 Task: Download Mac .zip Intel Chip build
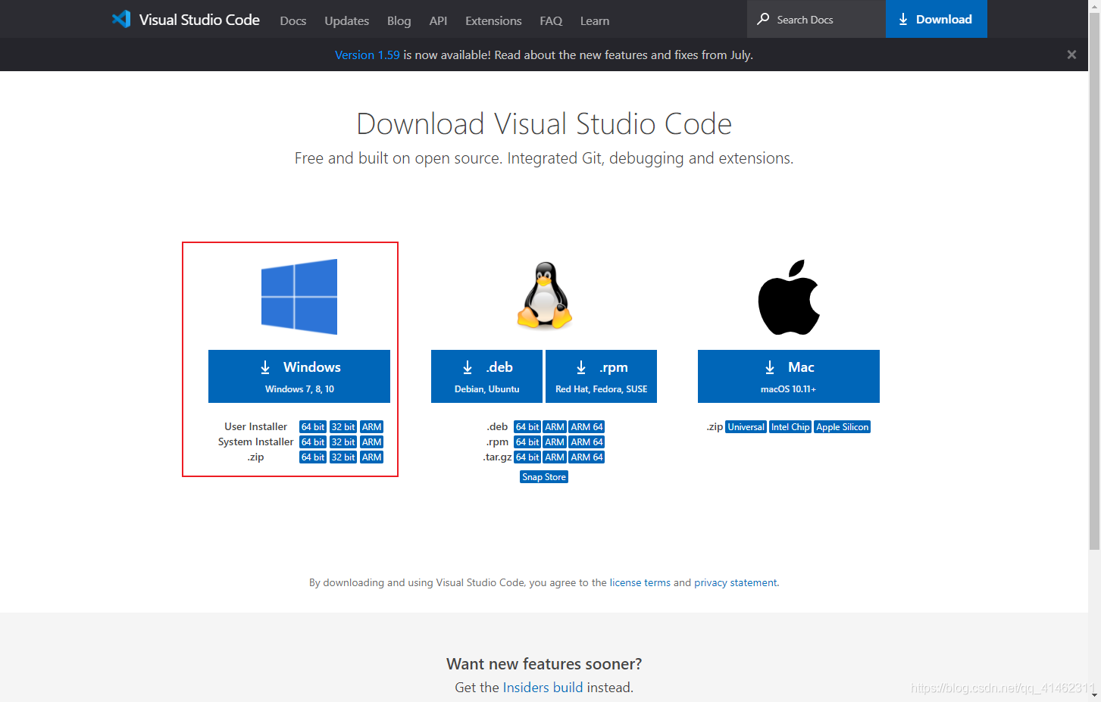point(790,427)
